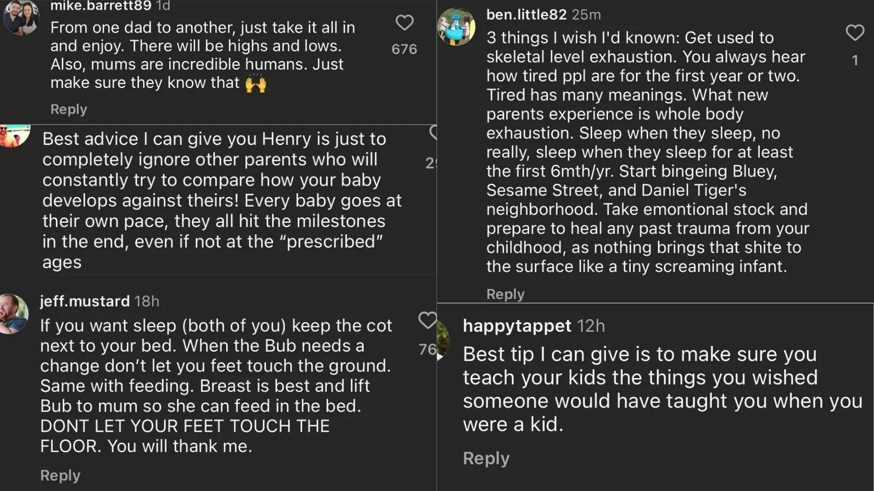This screenshot has height=491, width=874.
Task: View the 676 likes on mike.barrett89's comment
Action: [404, 49]
